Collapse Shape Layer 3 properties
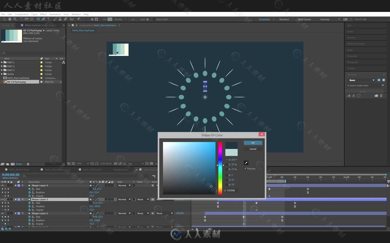390x243 pixels. pyautogui.click(x=16, y=199)
